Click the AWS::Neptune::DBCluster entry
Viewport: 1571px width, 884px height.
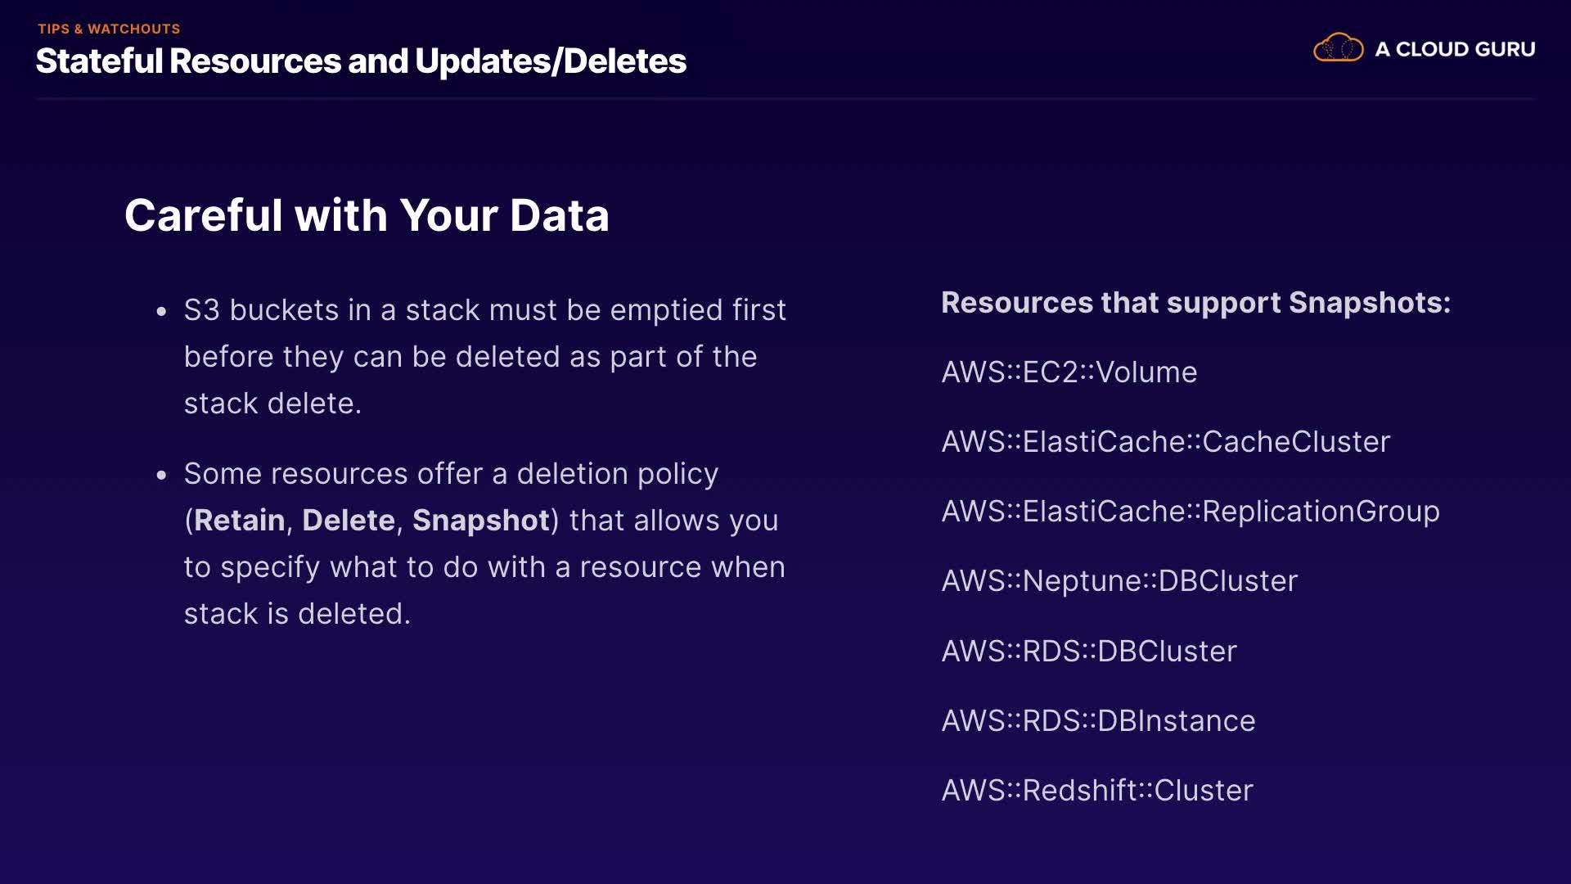coord(1119,581)
